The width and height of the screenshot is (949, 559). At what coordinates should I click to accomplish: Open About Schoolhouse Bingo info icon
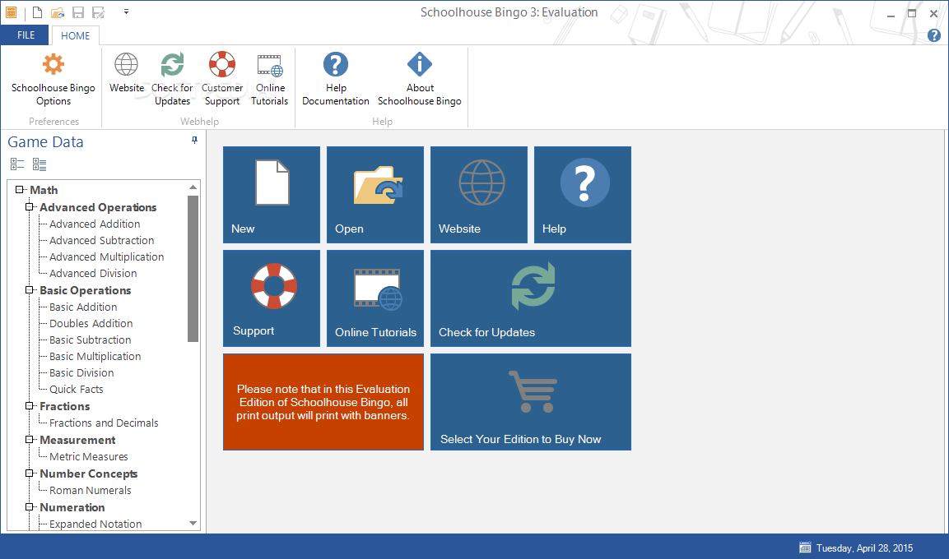420,65
